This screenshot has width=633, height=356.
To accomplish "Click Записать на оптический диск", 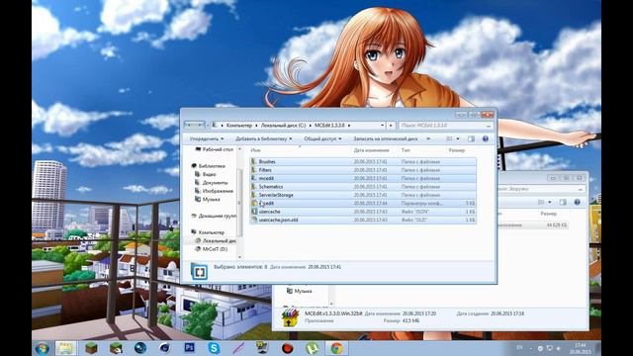I will click(386, 138).
